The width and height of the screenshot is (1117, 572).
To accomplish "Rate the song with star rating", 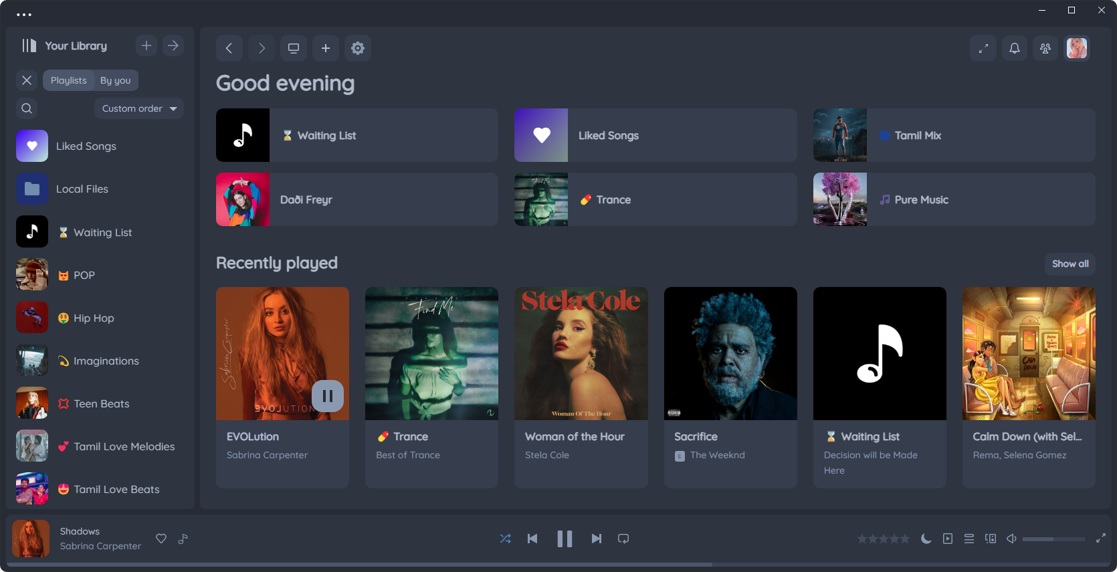I will pyautogui.click(x=884, y=539).
